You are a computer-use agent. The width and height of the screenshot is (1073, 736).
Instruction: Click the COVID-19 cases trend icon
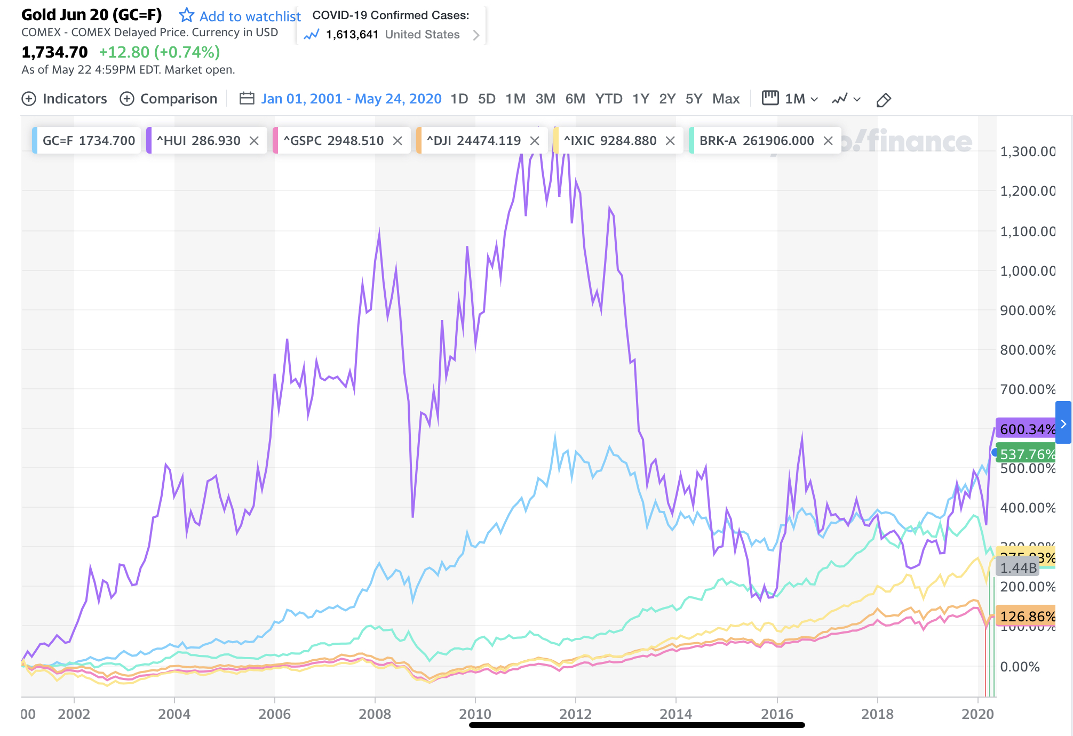click(x=311, y=35)
